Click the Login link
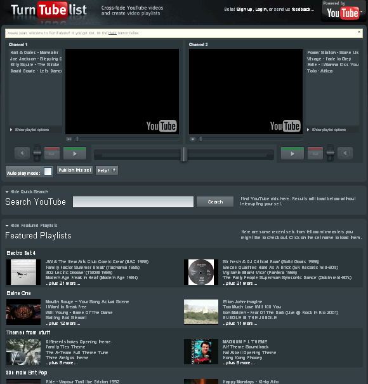Image resolution: width=368 pixels, height=384 pixels. point(261,10)
